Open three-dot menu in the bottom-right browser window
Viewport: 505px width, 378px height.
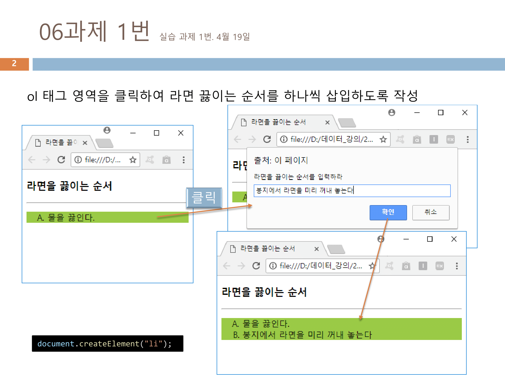[x=457, y=266]
